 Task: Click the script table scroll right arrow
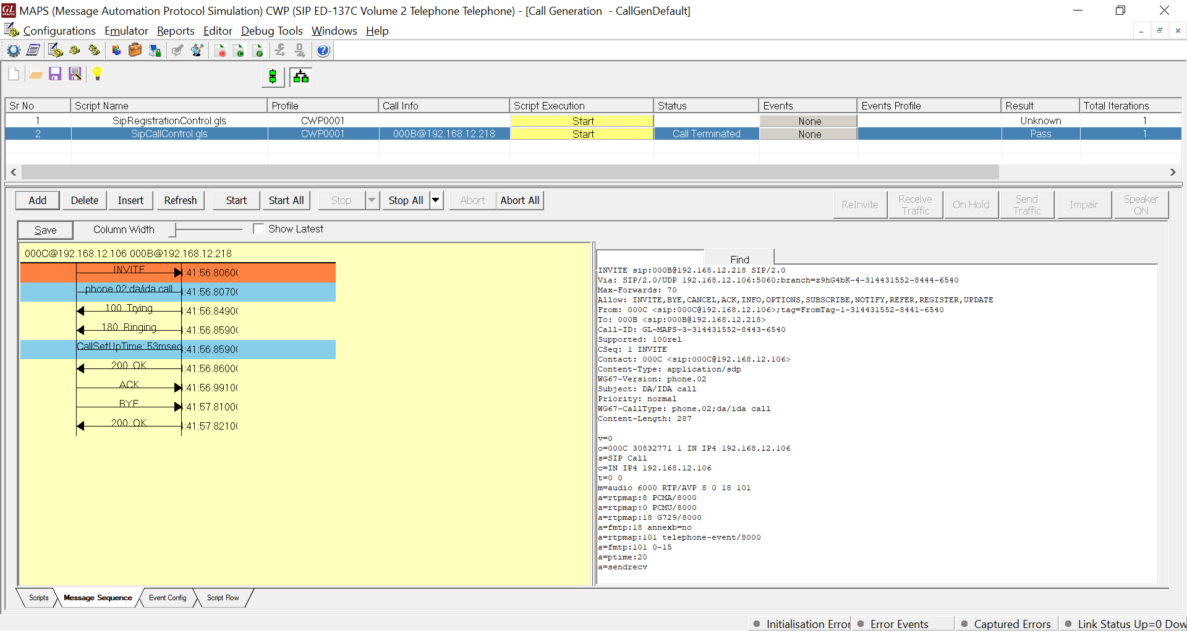pyautogui.click(x=1173, y=172)
